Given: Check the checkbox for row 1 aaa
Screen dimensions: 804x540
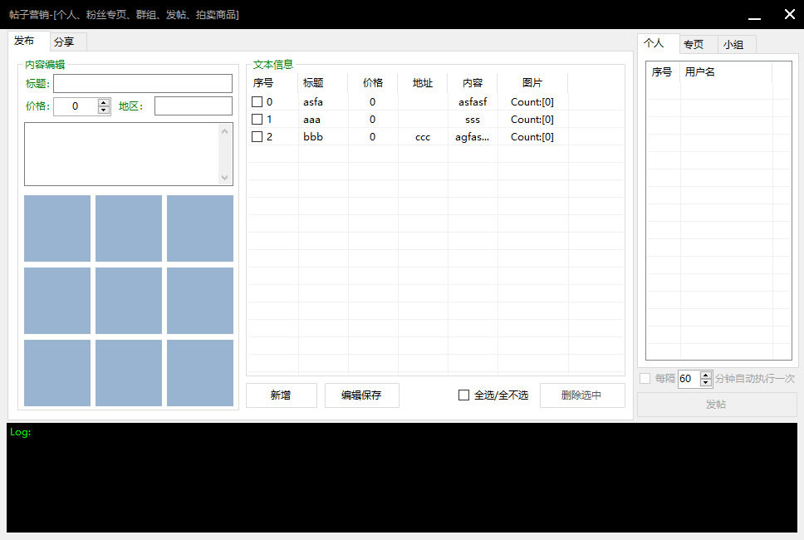Looking at the screenshot, I should point(257,120).
